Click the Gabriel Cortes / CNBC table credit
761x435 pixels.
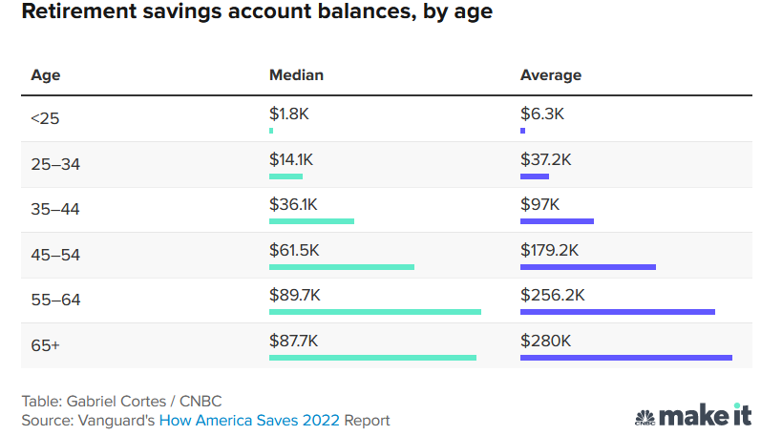pyautogui.click(x=121, y=401)
